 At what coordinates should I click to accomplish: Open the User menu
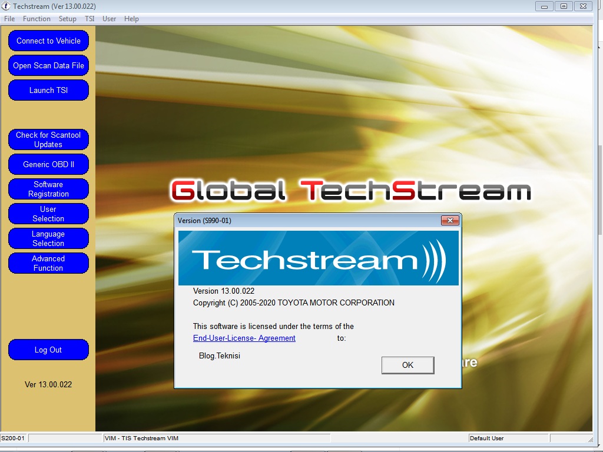(109, 19)
